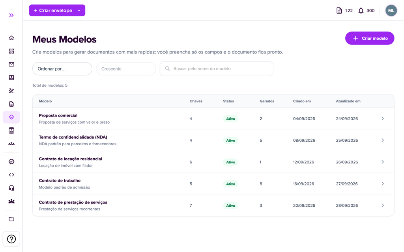This screenshot has height=252, width=404.
Task: Select the stacked layers models icon
Action: 11,117
